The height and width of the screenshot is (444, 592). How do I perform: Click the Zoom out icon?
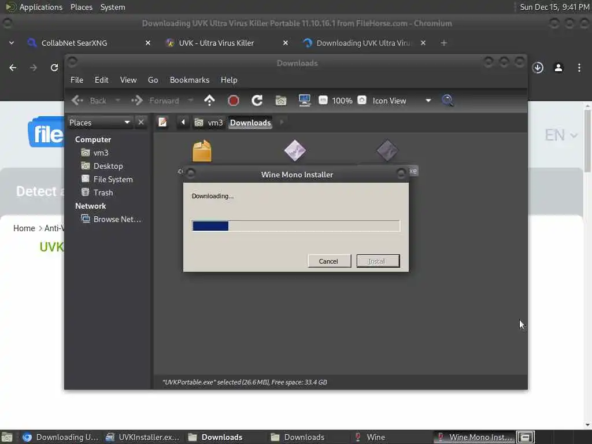point(323,100)
